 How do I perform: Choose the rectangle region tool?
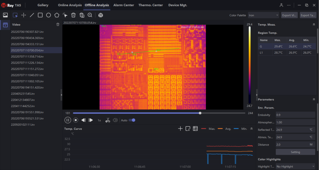click(40, 15)
